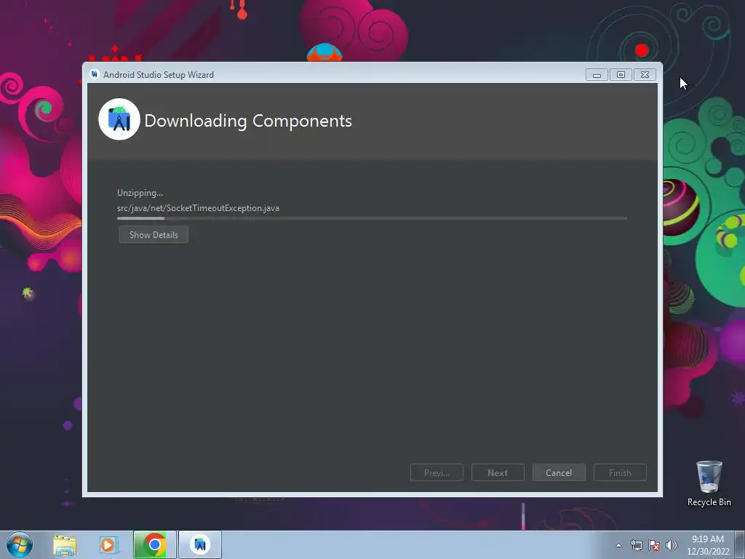Image resolution: width=745 pixels, height=559 pixels.
Task: Click the Show Details button
Action: 154,235
